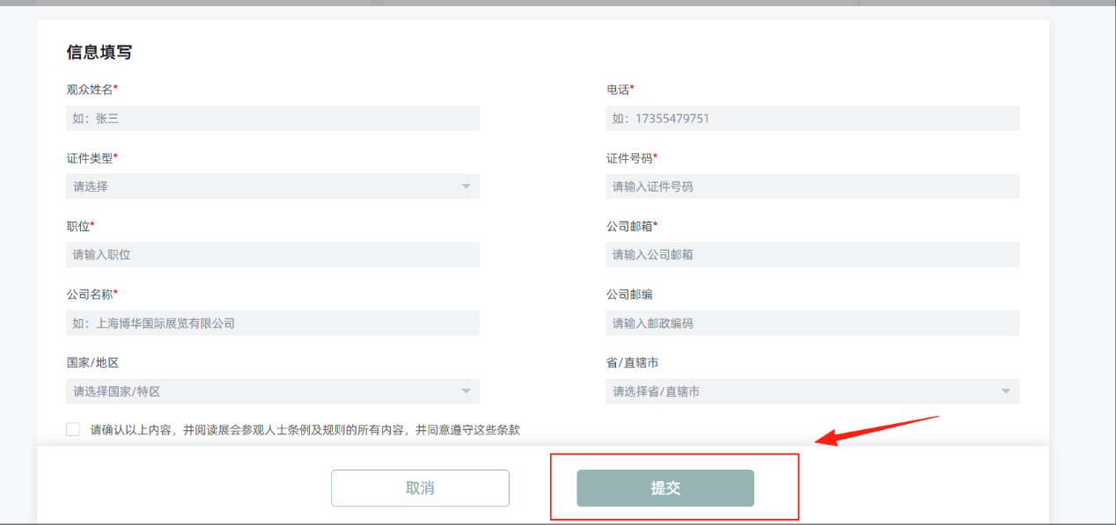The width and height of the screenshot is (1116, 525).
Task: Open the 省/直辖市 province dropdown
Action: pos(803,391)
